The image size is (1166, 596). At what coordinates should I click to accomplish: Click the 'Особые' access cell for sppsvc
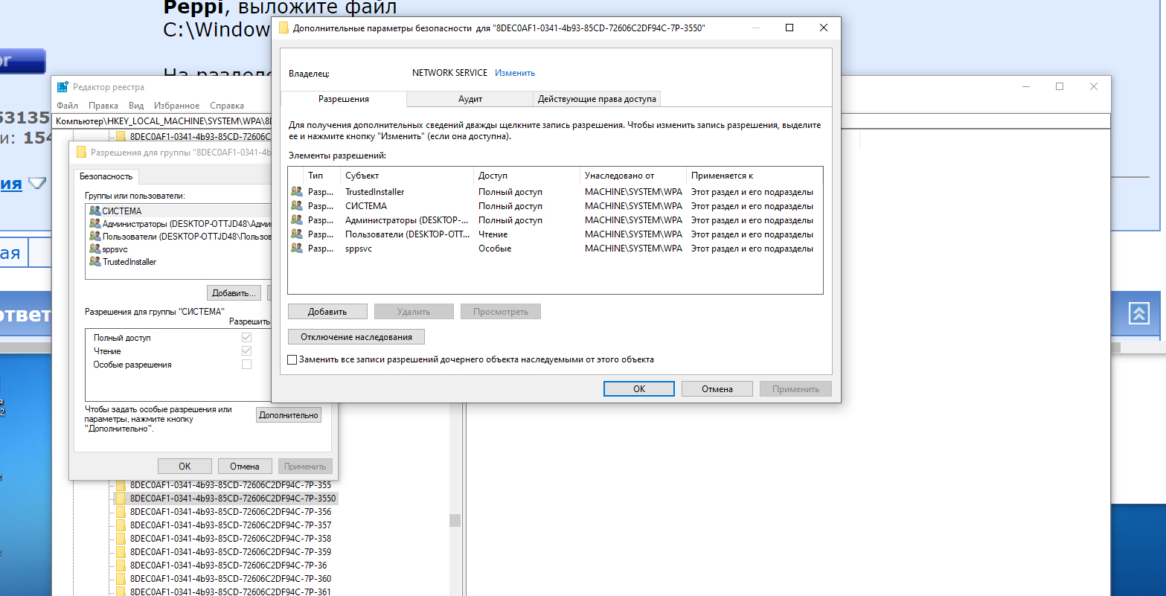(495, 249)
